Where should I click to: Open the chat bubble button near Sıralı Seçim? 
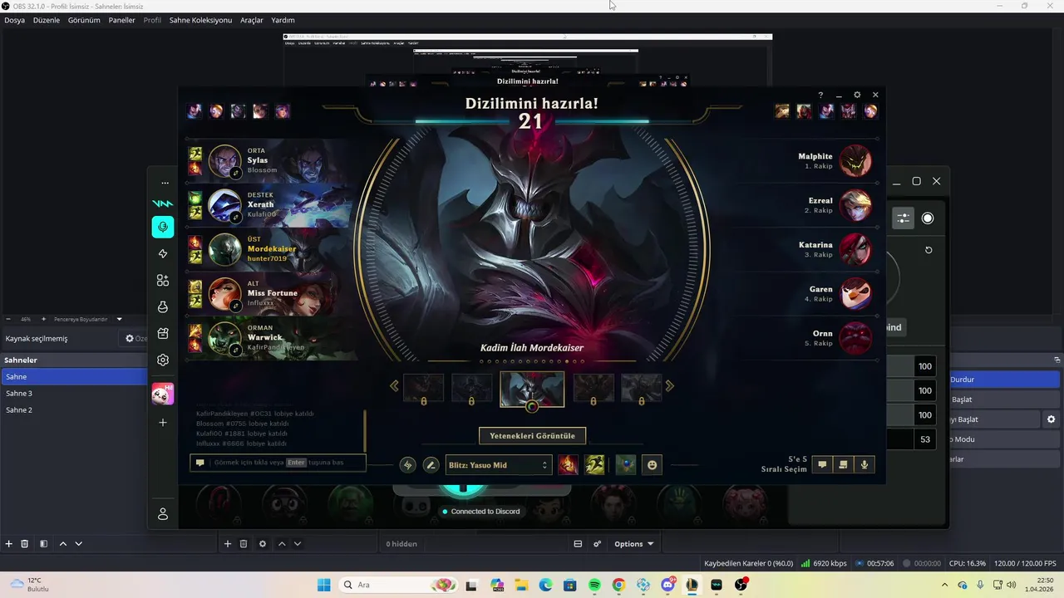pyautogui.click(x=822, y=465)
